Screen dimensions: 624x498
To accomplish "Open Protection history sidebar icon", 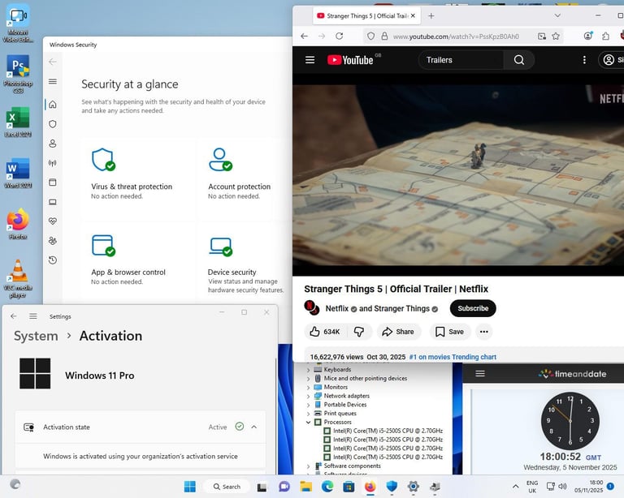I will pyautogui.click(x=53, y=260).
